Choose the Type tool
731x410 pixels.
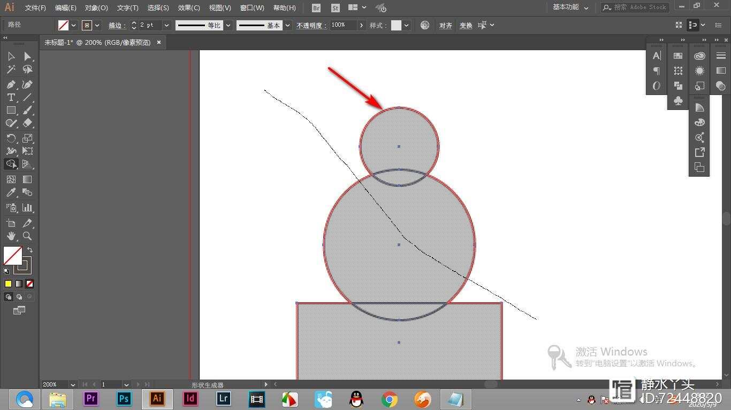tap(11, 97)
